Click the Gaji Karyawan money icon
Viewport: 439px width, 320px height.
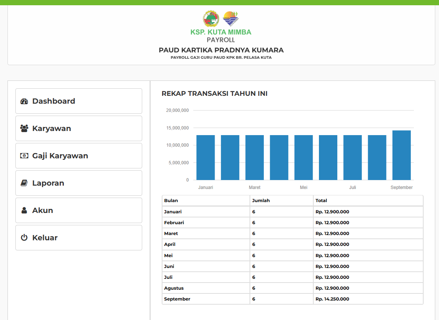pos(24,156)
